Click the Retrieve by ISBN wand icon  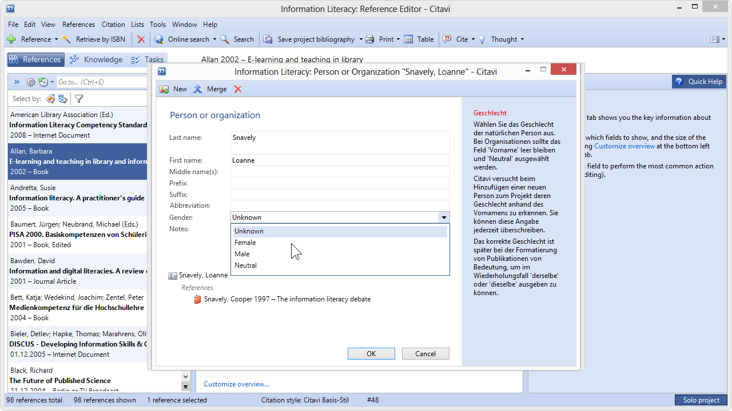click(x=66, y=39)
